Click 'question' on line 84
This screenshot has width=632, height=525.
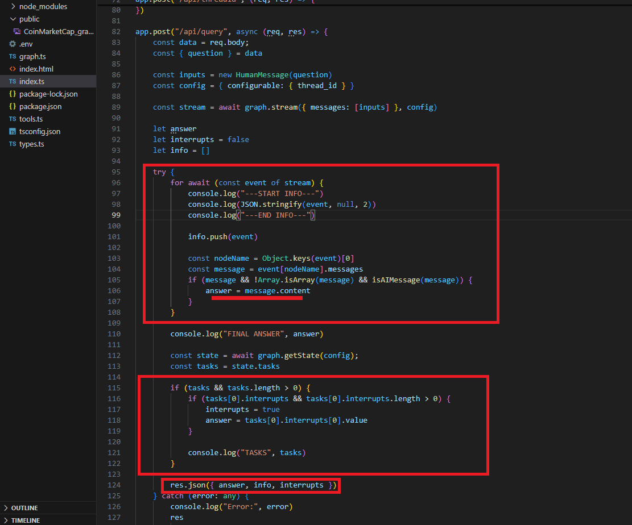click(x=205, y=53)
